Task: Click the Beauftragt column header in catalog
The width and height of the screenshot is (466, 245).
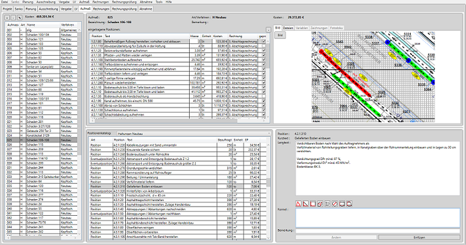Action: pos(225,140)
